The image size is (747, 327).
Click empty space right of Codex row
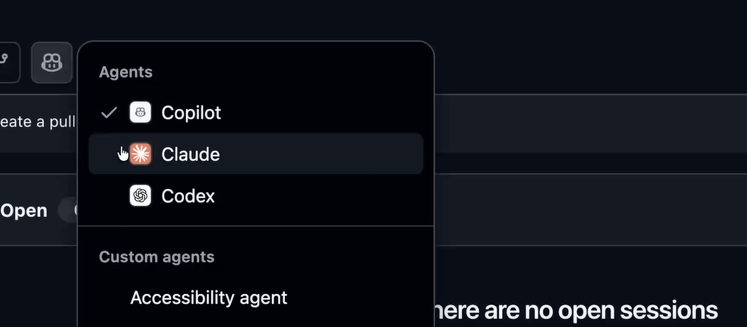tap(319, 196)
